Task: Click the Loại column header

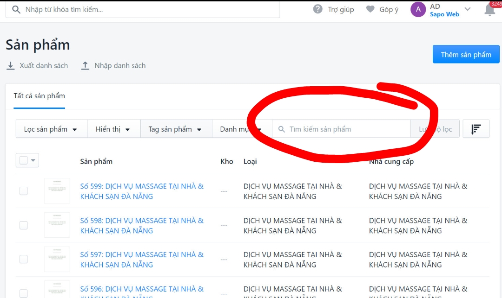Action: click(x=250, y=161)
